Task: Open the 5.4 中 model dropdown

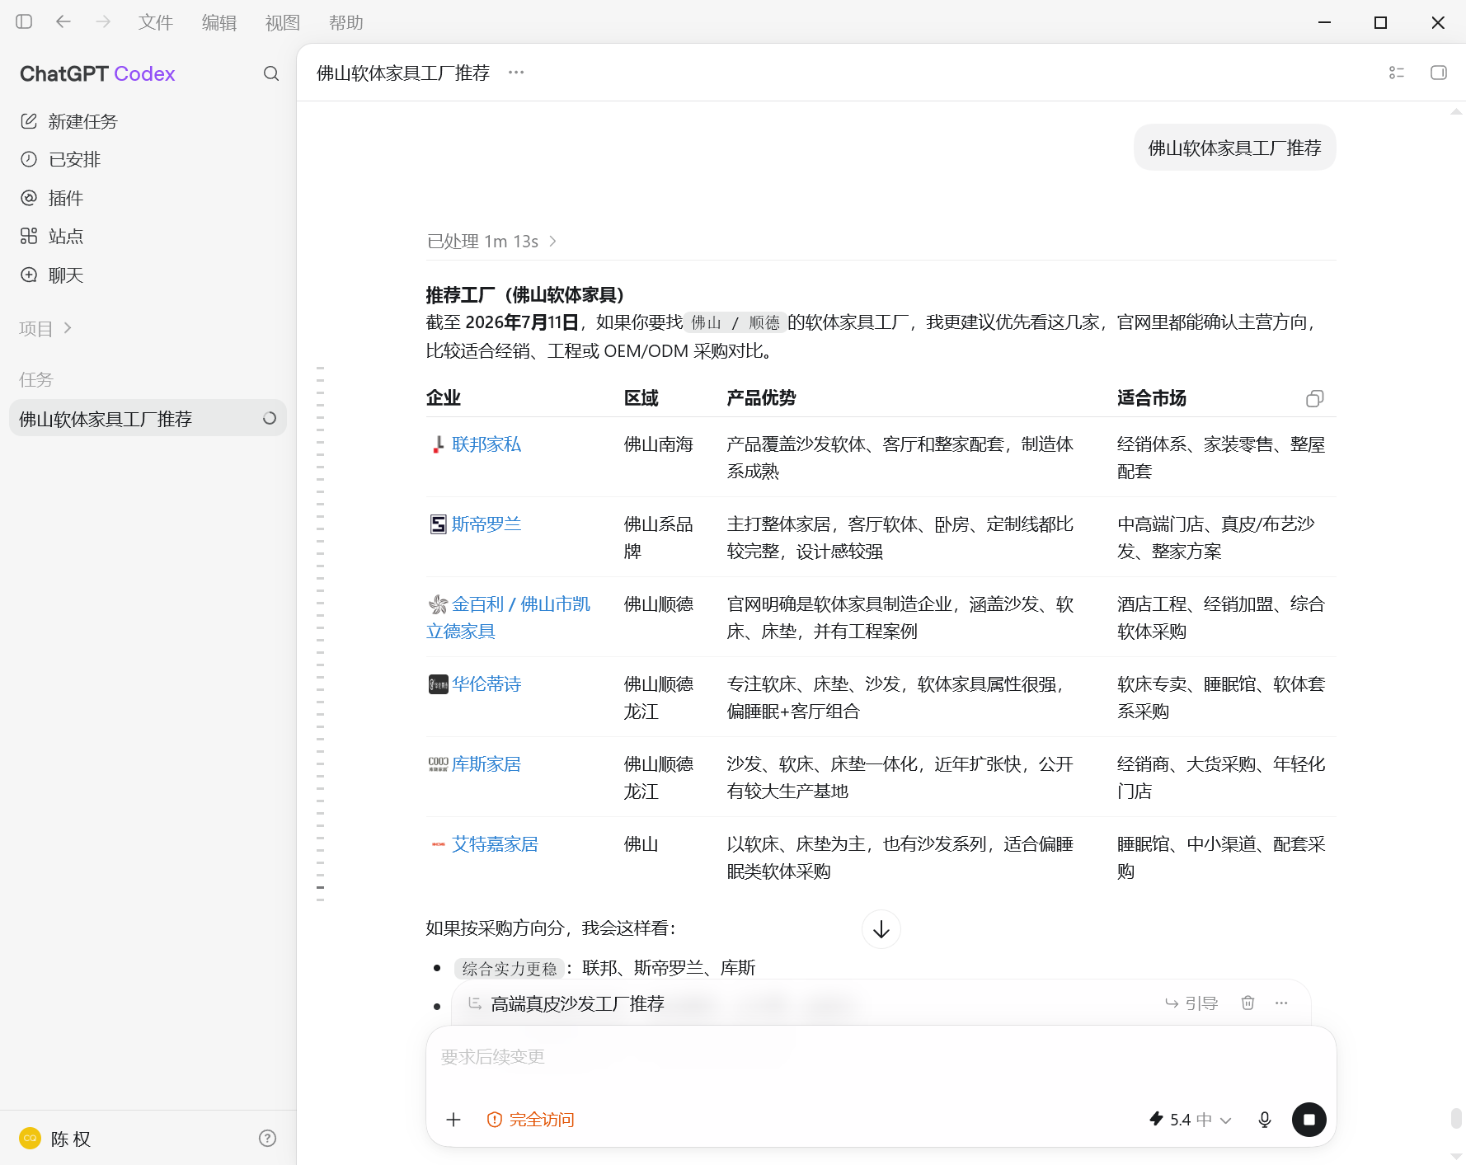Action: (x=1190, y=1120)
